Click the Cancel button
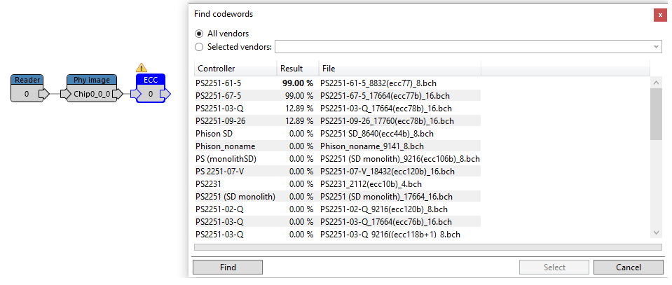The image size is (672, 285). pyautogui.click(x=629, y=267)
